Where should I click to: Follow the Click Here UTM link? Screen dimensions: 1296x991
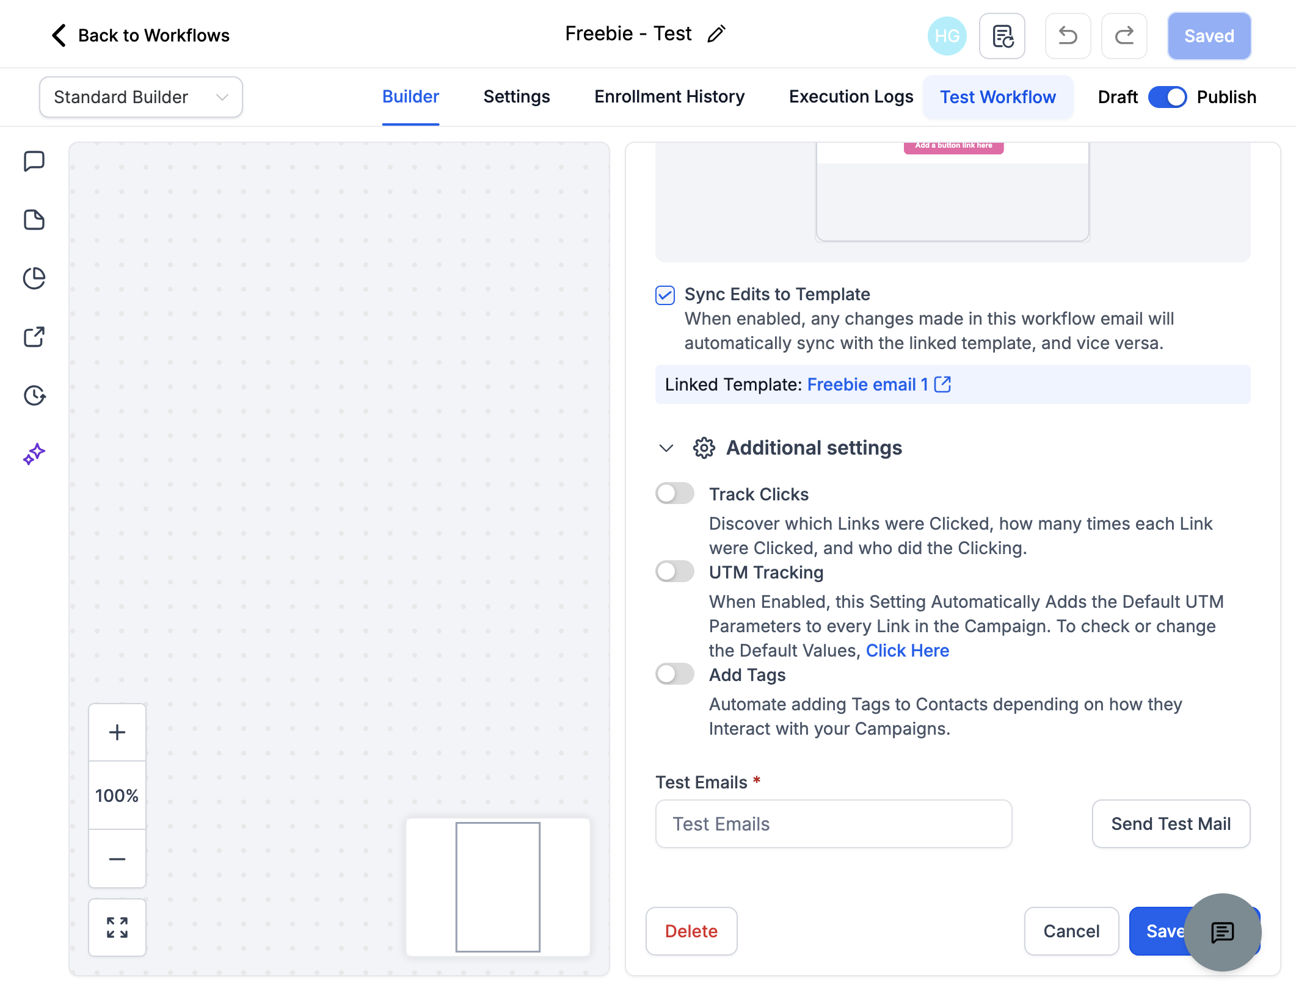pos(908,650)
